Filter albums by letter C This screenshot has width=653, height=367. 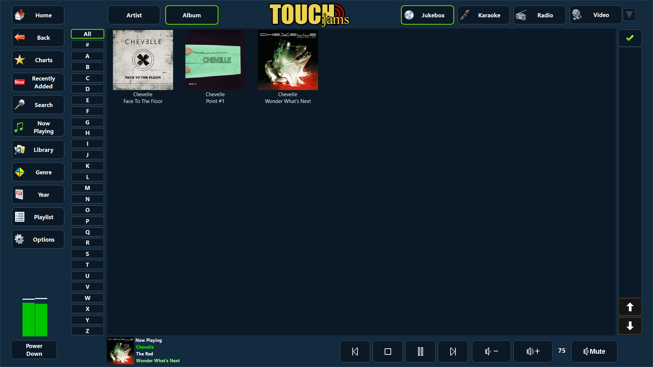pos(87,78)
